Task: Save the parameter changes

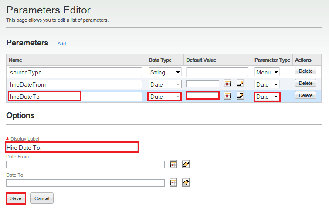Action: click(x=16, y=198)
